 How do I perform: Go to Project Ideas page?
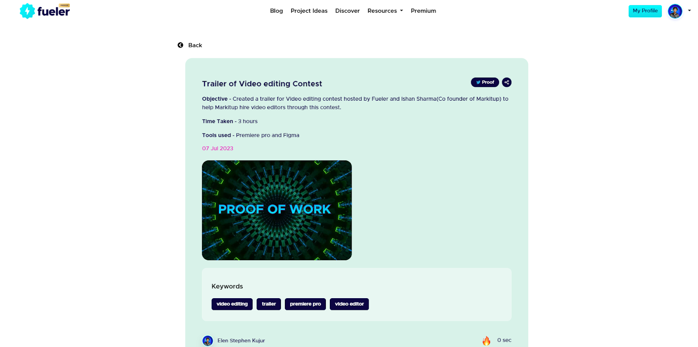(309, 11)
